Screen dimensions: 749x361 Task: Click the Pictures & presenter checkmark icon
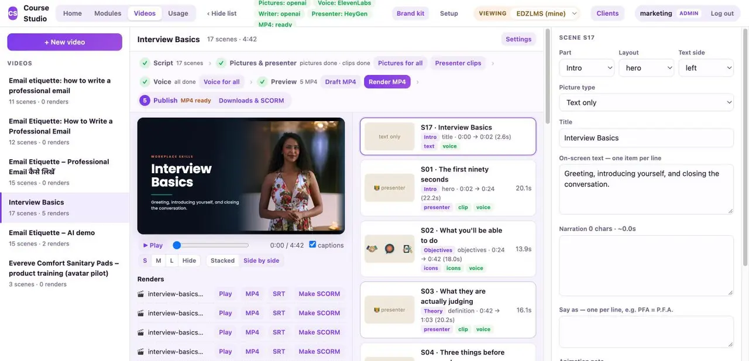221,63
